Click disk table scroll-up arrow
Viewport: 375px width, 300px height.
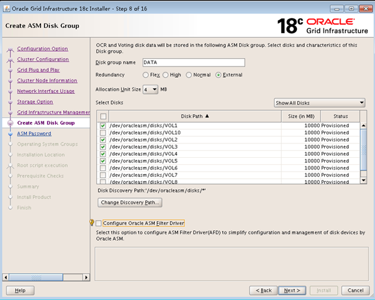coord(363,126)
